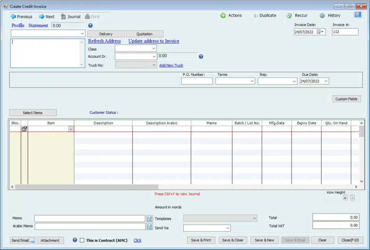Expand the Class dropdown

click(x=154, y=48)
